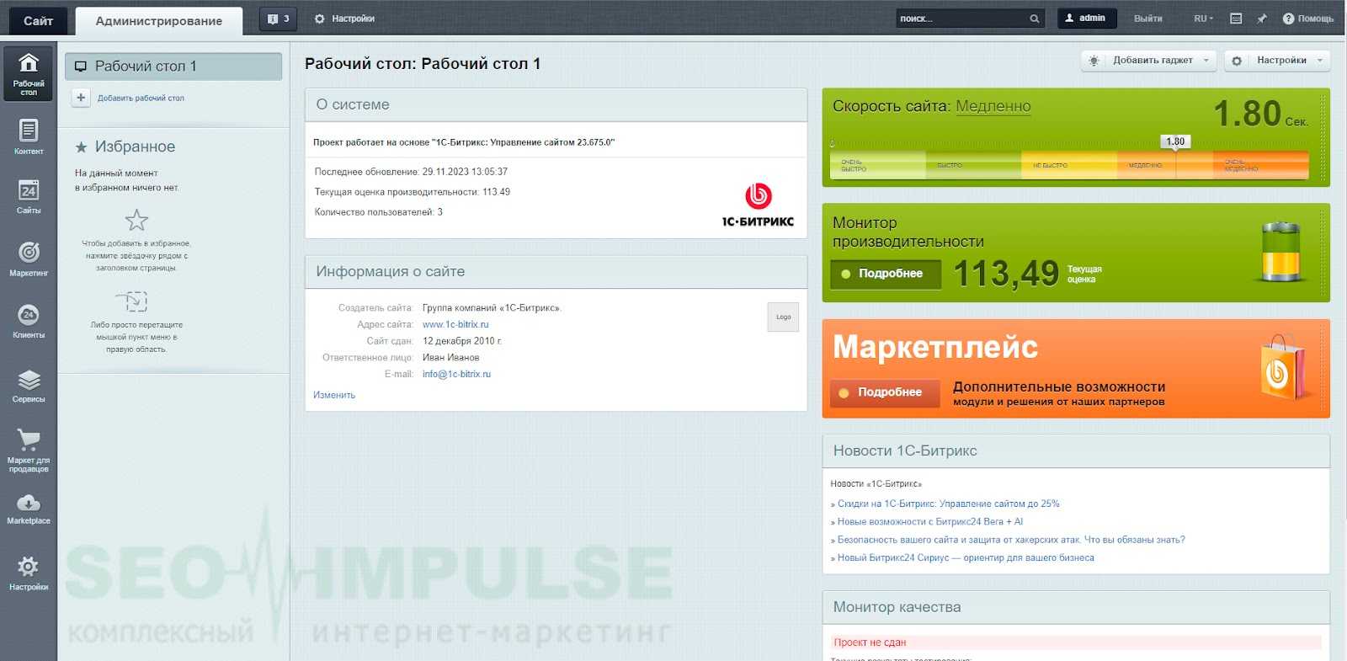The width and height of the screenshot is (1347, 661).
Task: Open the Контент sidebar section
Action: click(29, 136)
